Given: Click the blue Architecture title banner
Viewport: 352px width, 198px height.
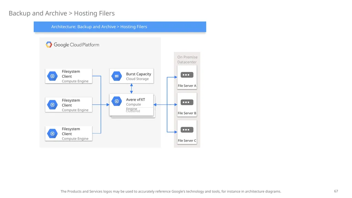Looking at the screenshot, I should point(120,27).
